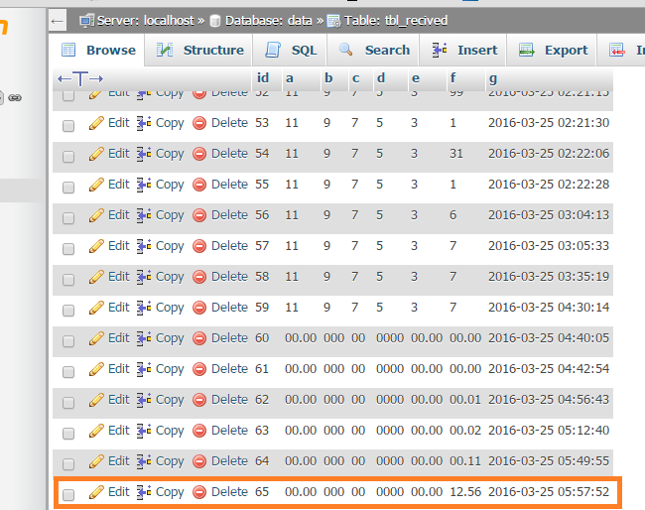This screenshot has height=510, width=645.
Task: Click the 00.01 value in row 62
Action: 465,400
